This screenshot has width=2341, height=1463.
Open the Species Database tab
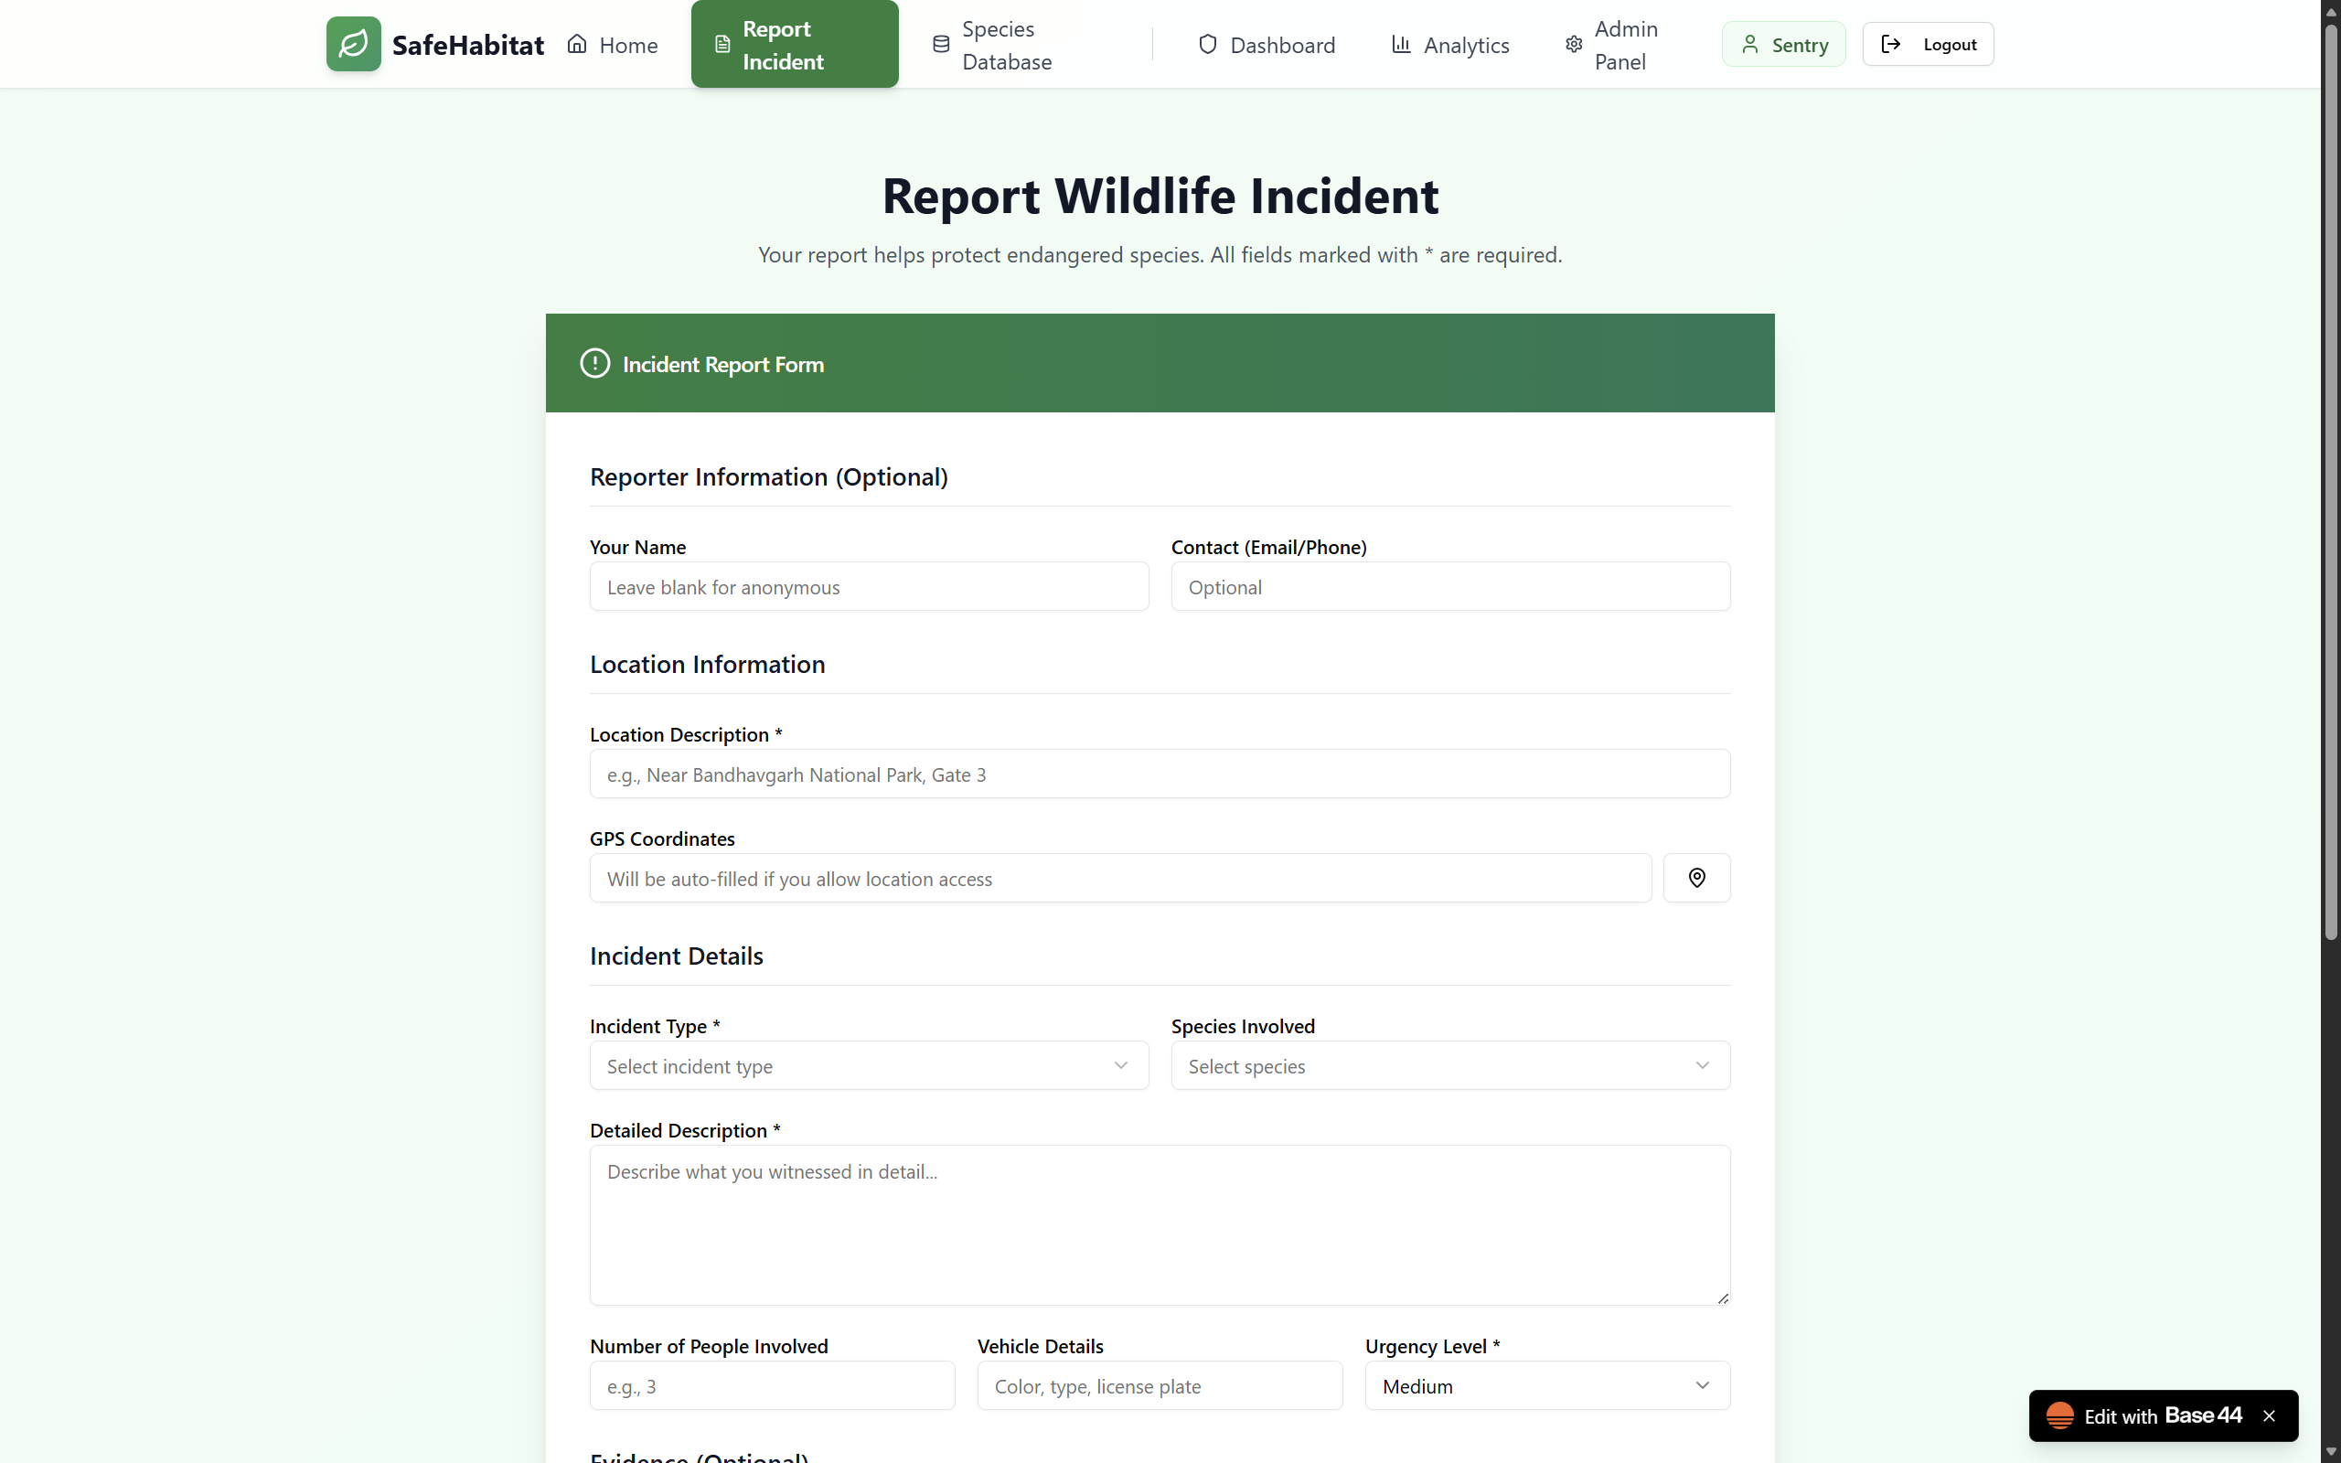992,45
